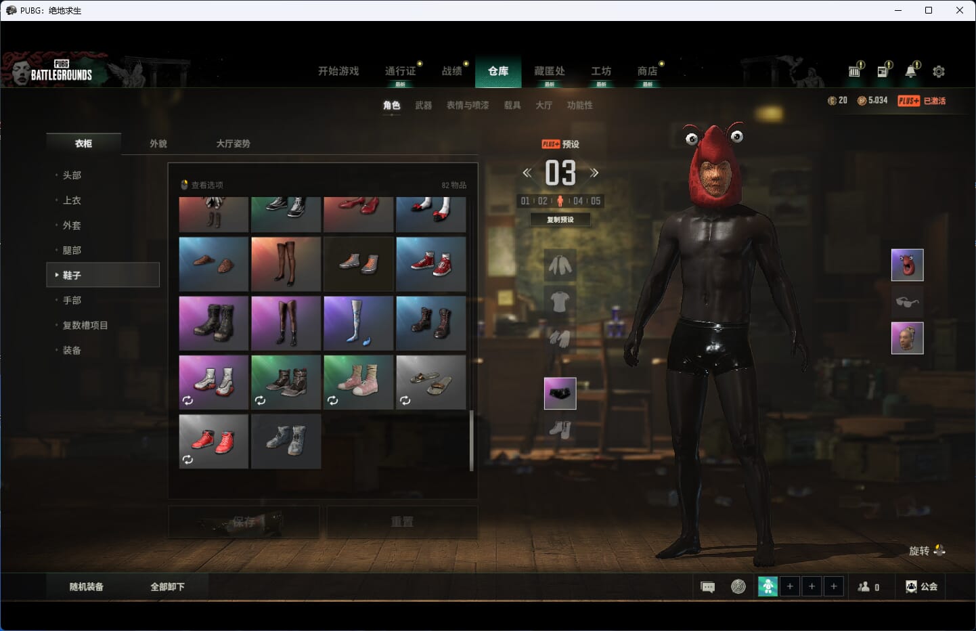Select the 头部 head category
976x631 pixels.
coord(103,175)
